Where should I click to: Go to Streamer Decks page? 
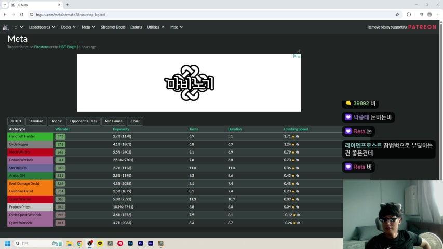tap(113, 27)
